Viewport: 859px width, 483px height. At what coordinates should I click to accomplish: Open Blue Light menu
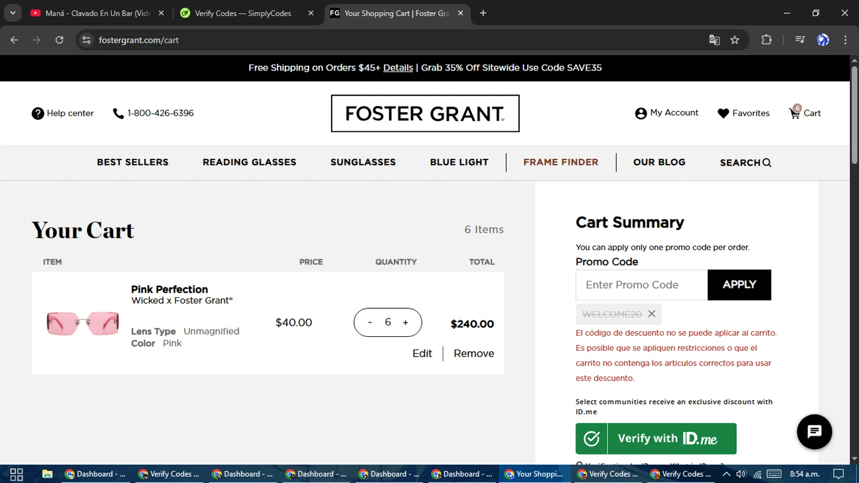(x=459, y=162)
